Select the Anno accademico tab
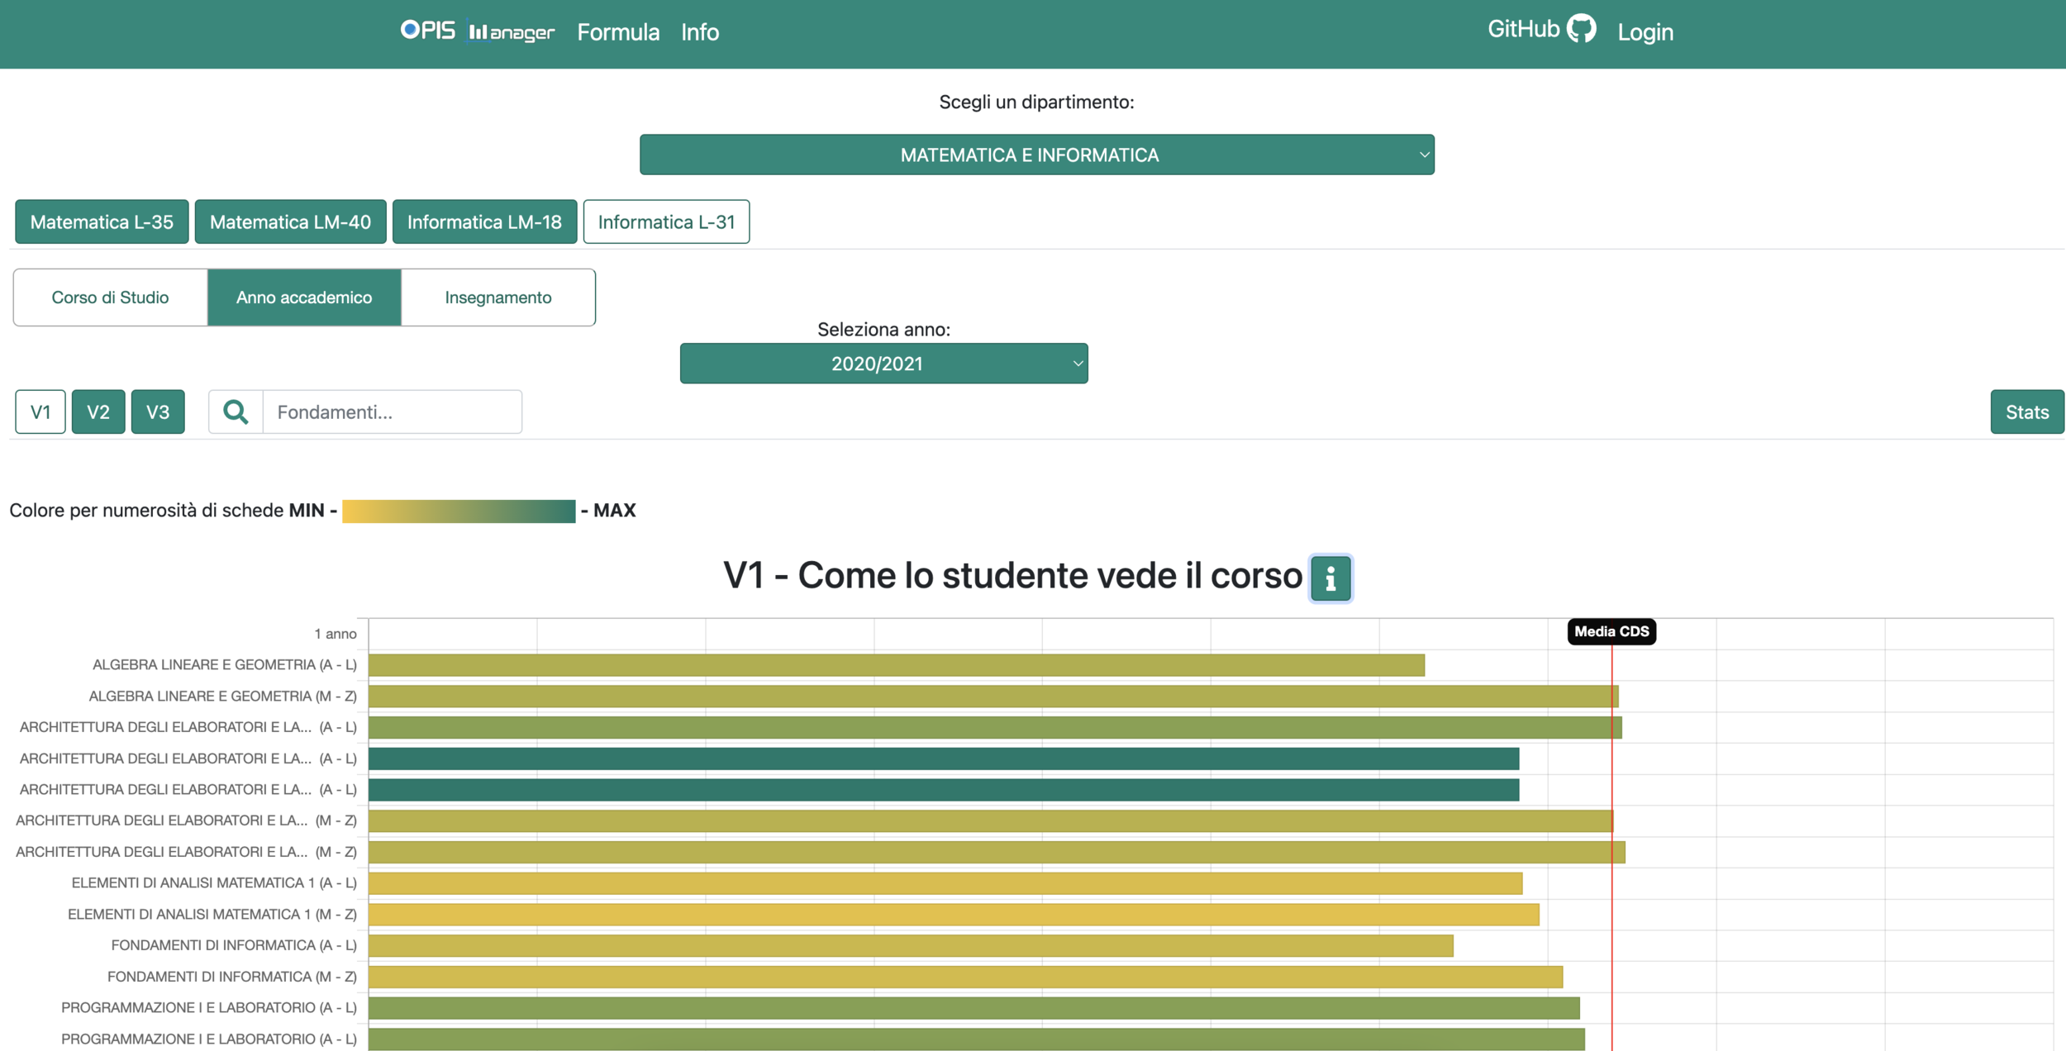 pos(304,297)
